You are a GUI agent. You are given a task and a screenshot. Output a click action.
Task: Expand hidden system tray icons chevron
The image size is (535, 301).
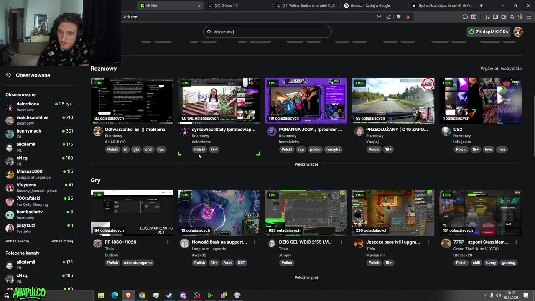click(x=485, y=295)
